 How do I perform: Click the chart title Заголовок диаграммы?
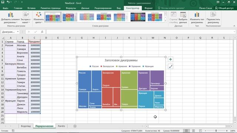click(121, 60)
